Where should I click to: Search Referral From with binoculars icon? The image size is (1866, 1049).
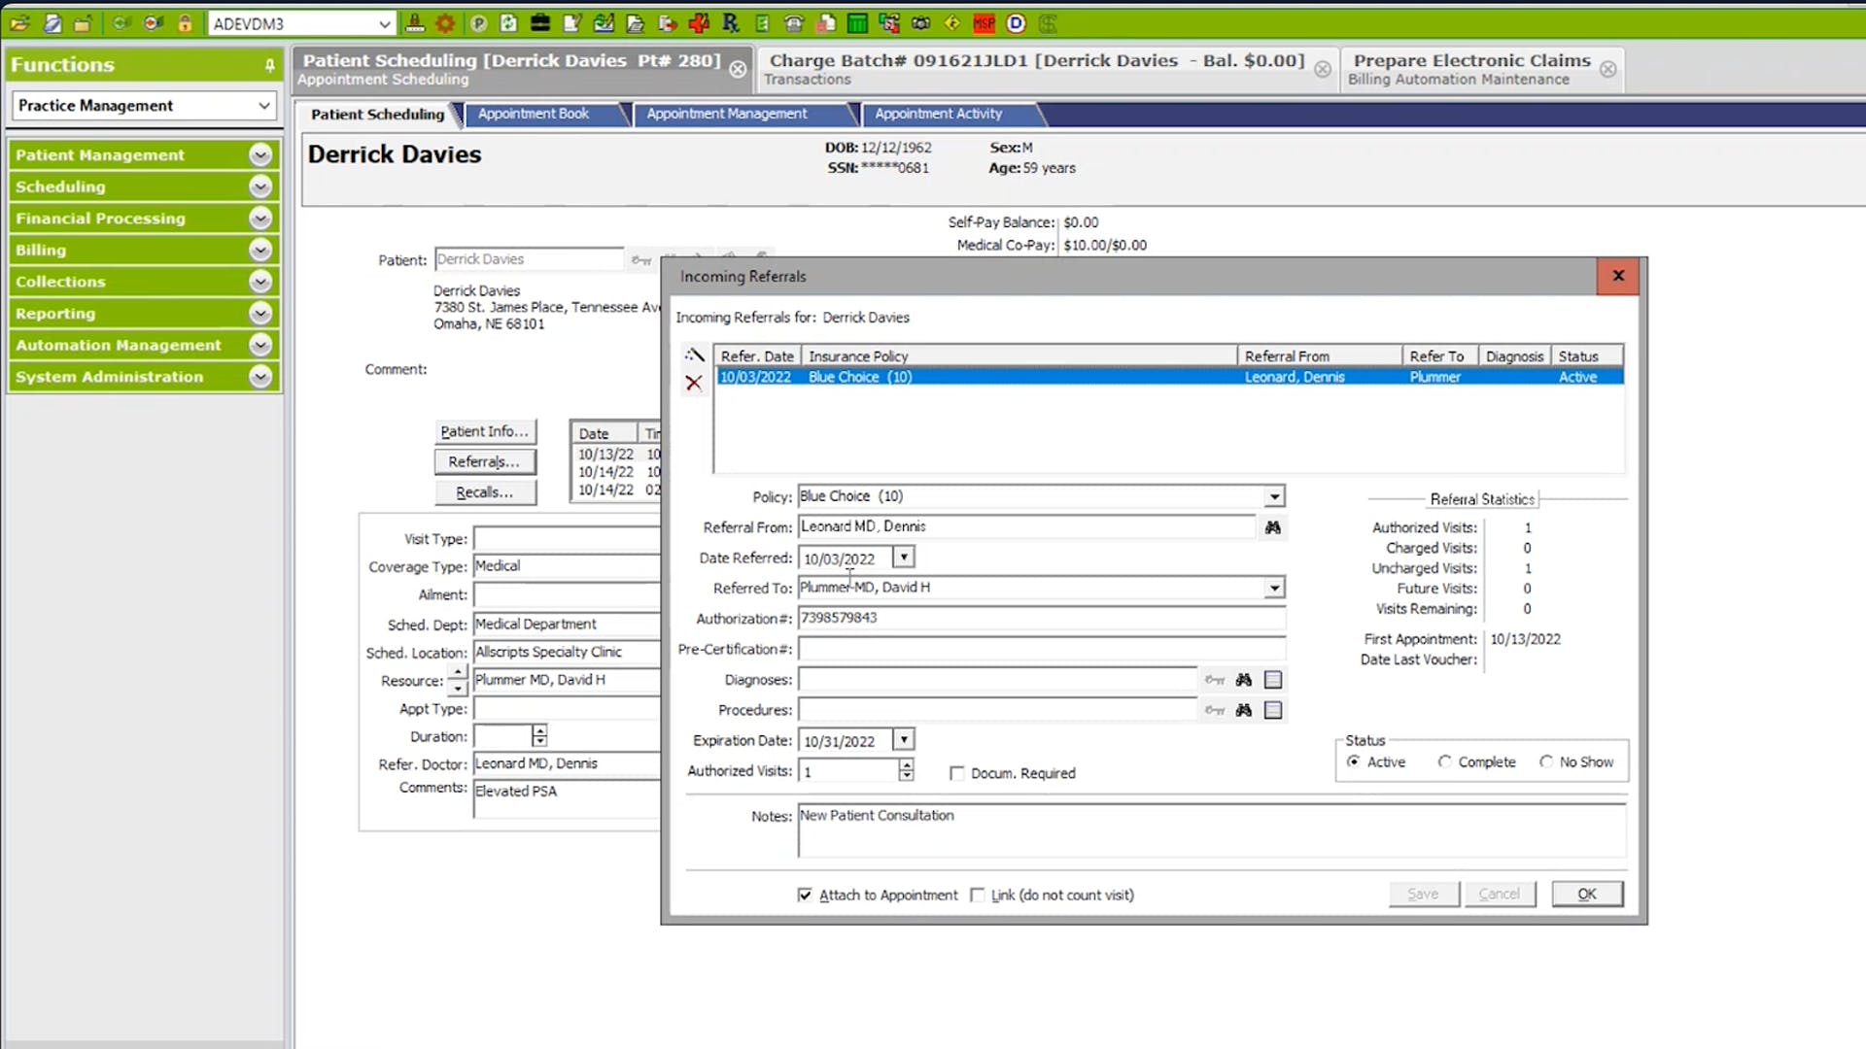1272,527
